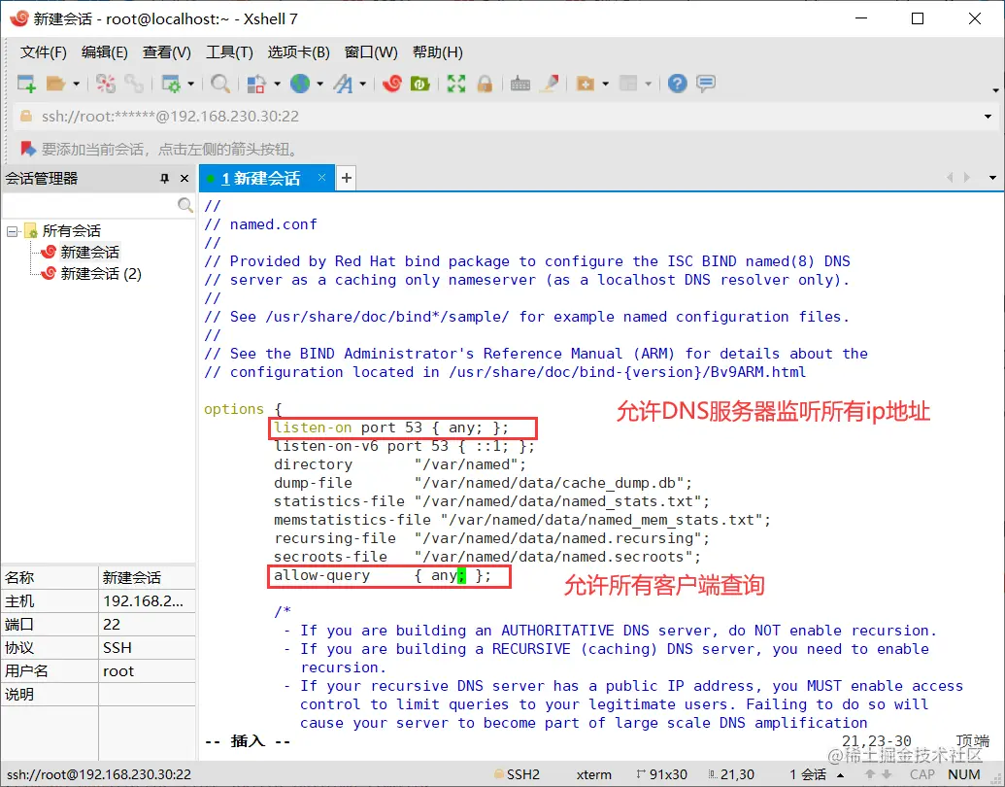The image size is (1005, 787).
Task: Open dropdown arrow beside Font icon
Action: click(363, 84)
